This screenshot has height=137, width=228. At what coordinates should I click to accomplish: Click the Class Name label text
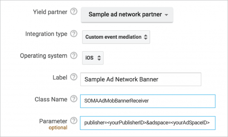pyautogui.click(x=51, y=99)
